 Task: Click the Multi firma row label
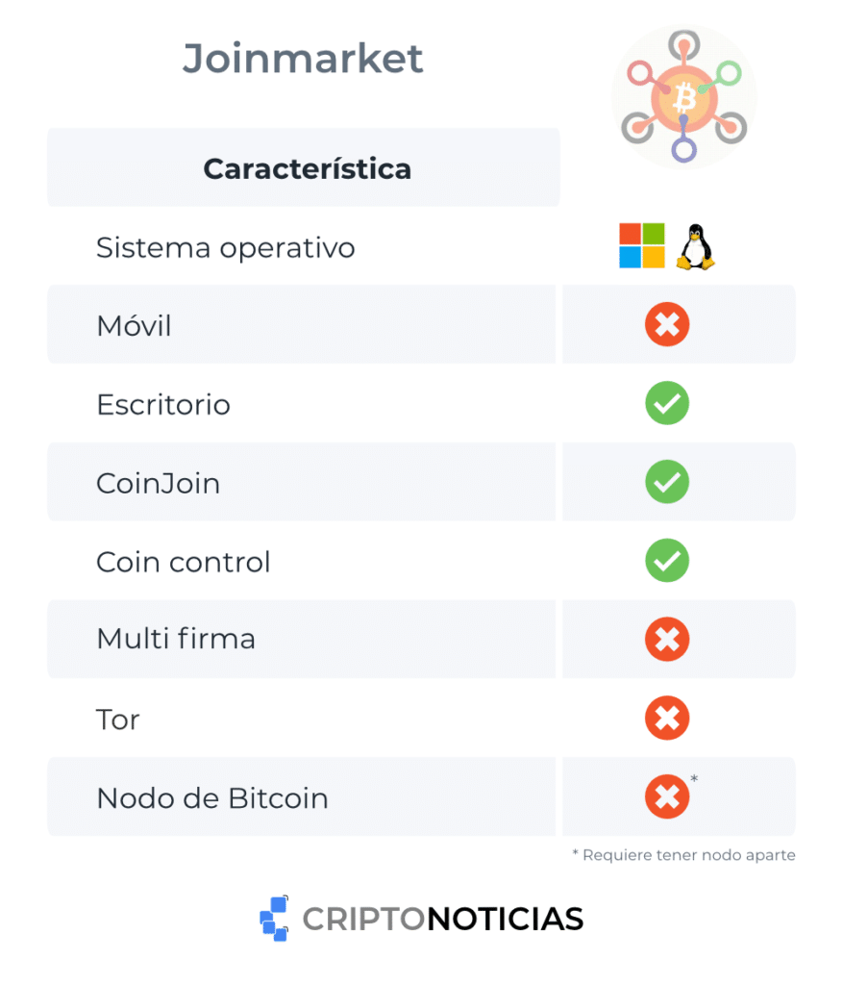[x=176, y=640]
